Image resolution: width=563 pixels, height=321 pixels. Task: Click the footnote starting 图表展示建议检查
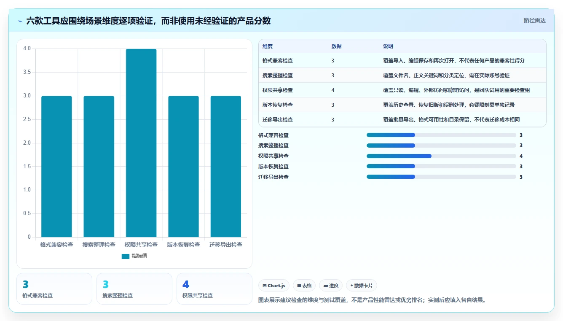(x=372, y=300)
